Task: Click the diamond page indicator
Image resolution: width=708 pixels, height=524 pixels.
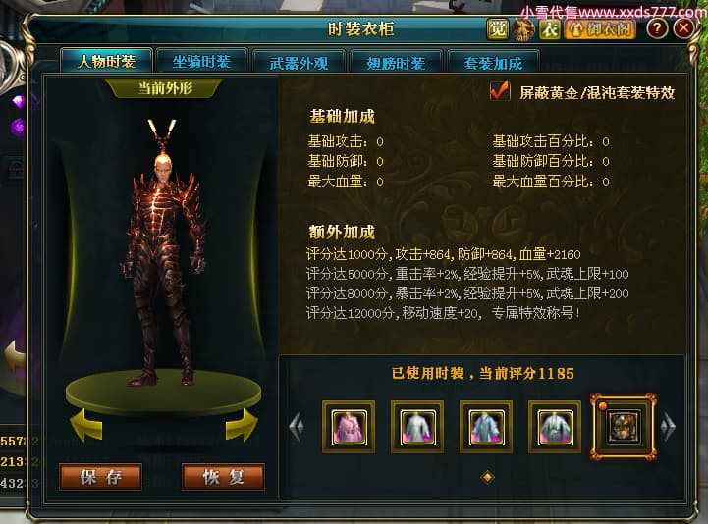Action: pos(488,477)
